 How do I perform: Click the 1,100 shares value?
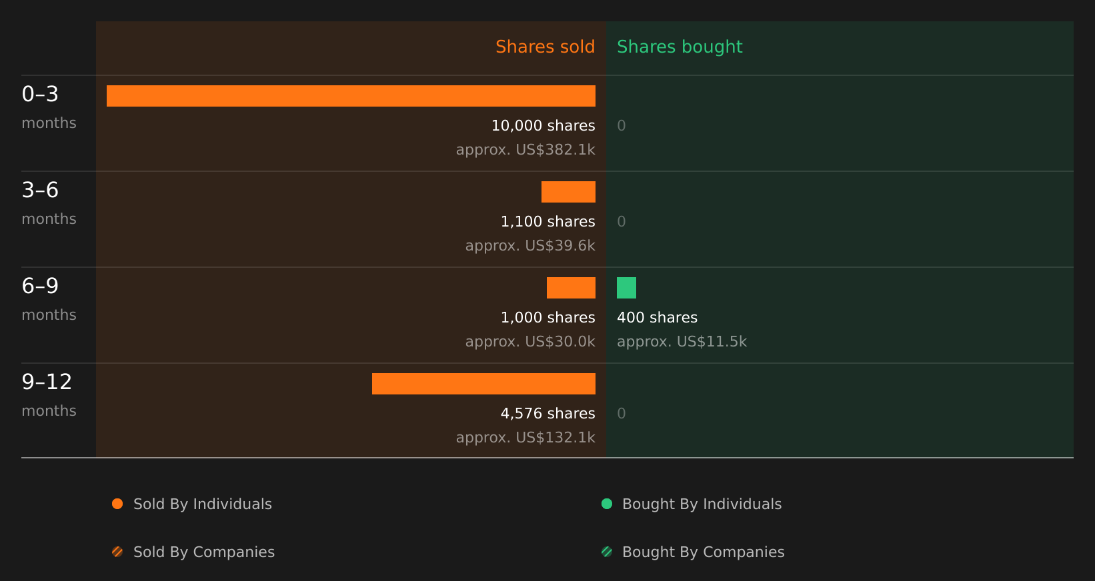coord(547,222)
